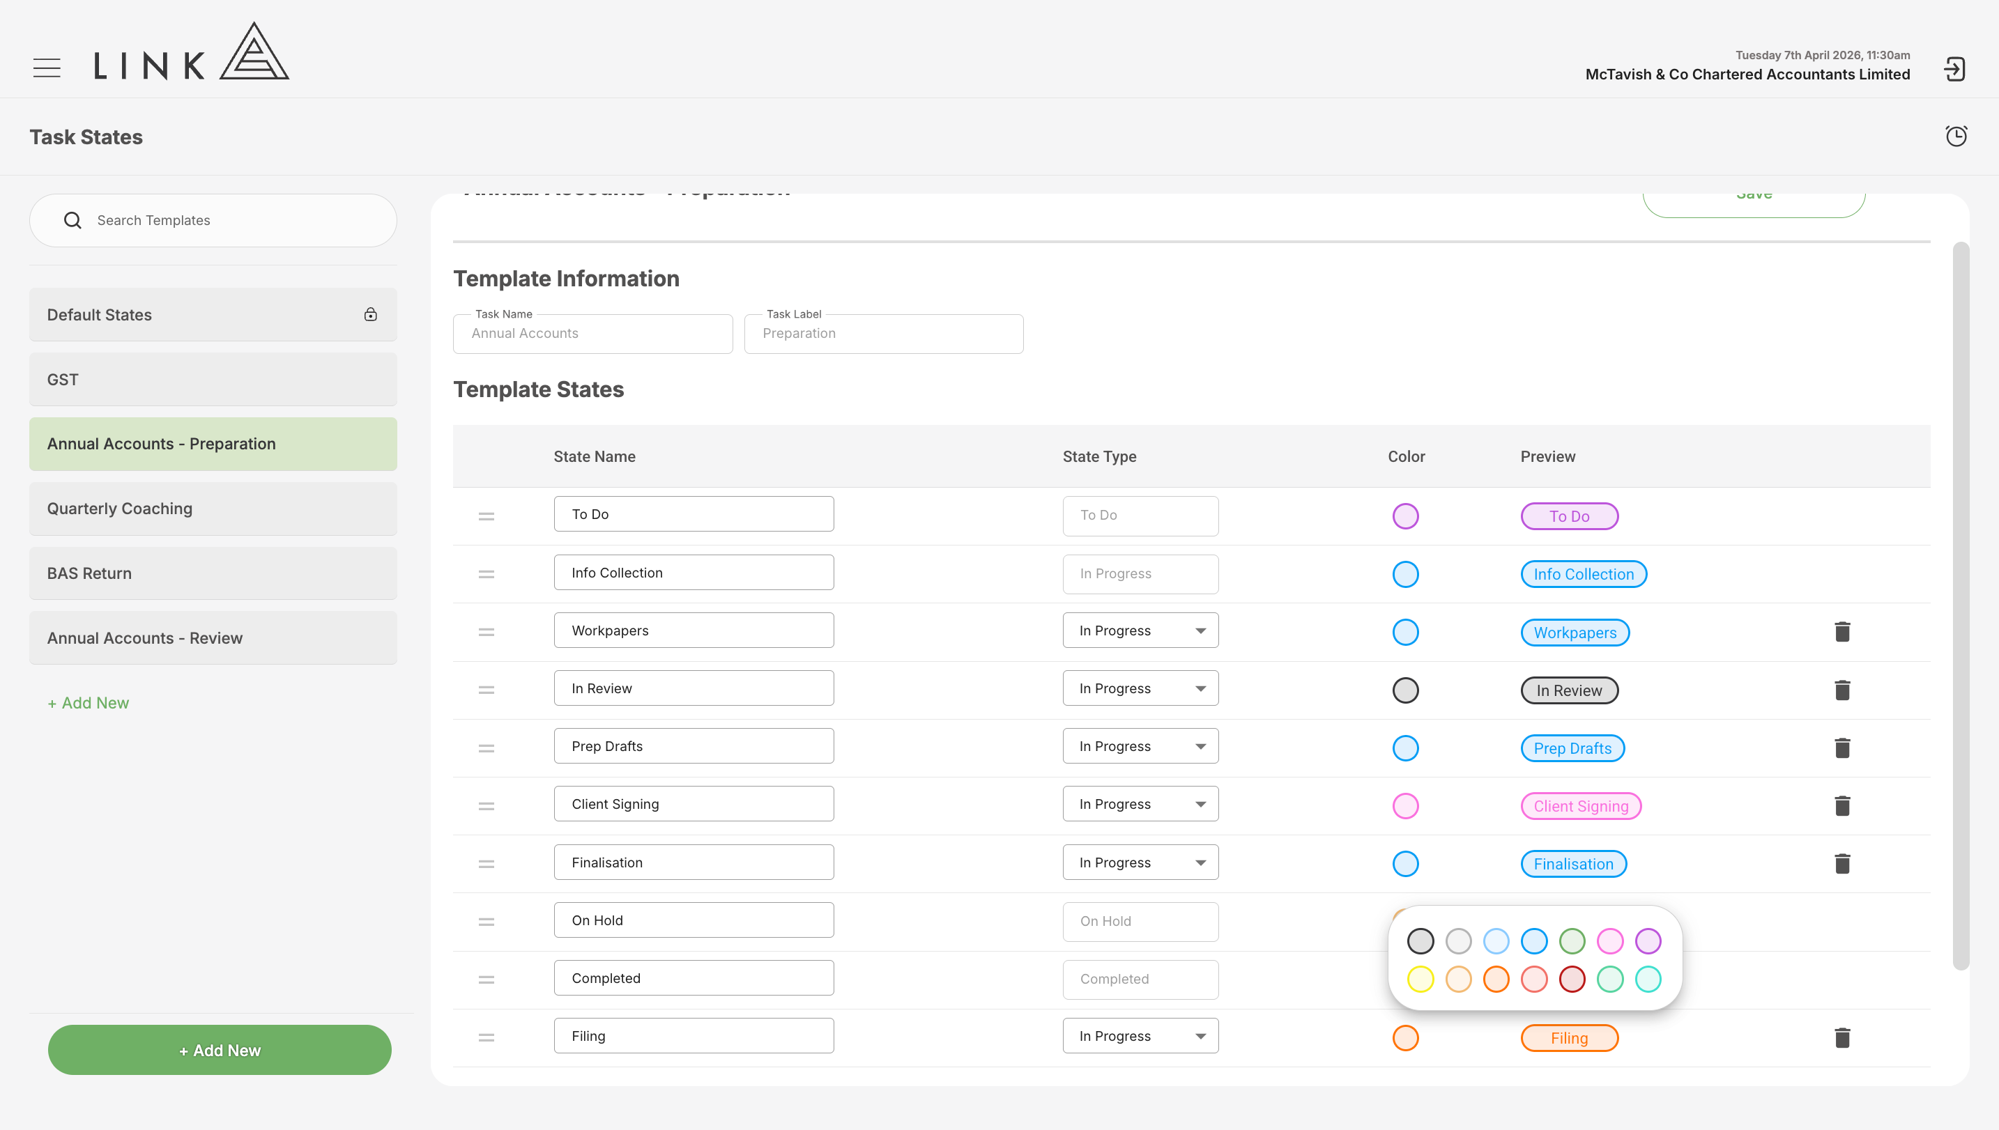
Task: Select Annual Accounts - Preparation template
Action: pyautogui.click(x=213, y=444)
